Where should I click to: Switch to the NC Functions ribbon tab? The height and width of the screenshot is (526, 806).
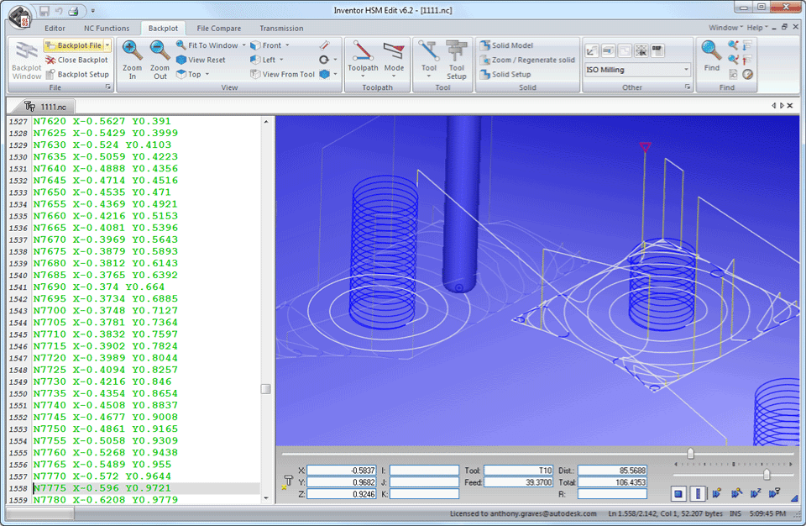point(107,29)
